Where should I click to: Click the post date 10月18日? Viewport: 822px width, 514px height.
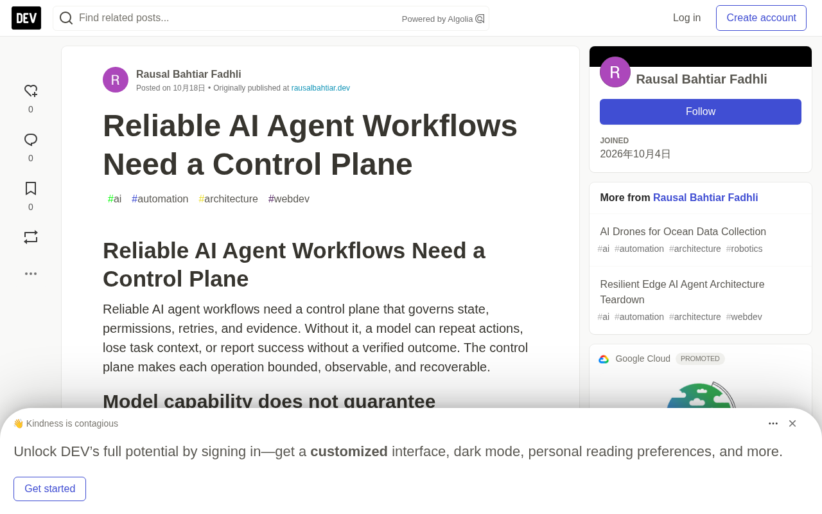tap(189, 88)
